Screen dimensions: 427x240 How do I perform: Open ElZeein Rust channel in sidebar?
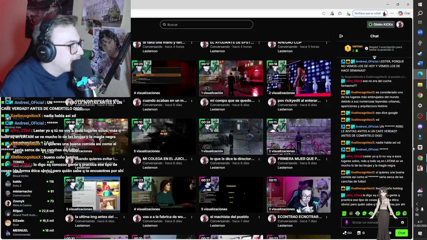[29, 223]
